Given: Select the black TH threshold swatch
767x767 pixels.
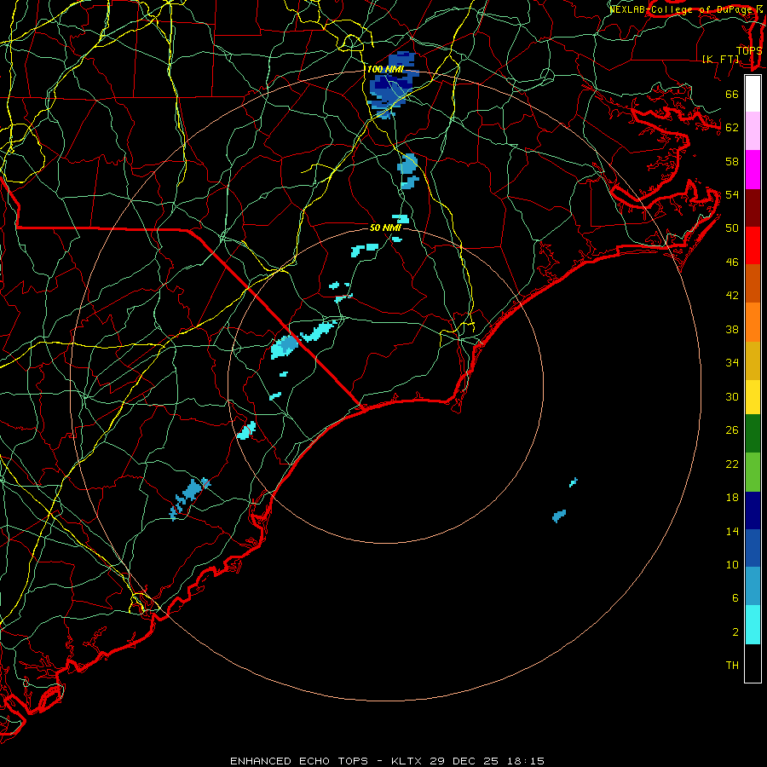Looking at the screenshot, I should 753,663.
